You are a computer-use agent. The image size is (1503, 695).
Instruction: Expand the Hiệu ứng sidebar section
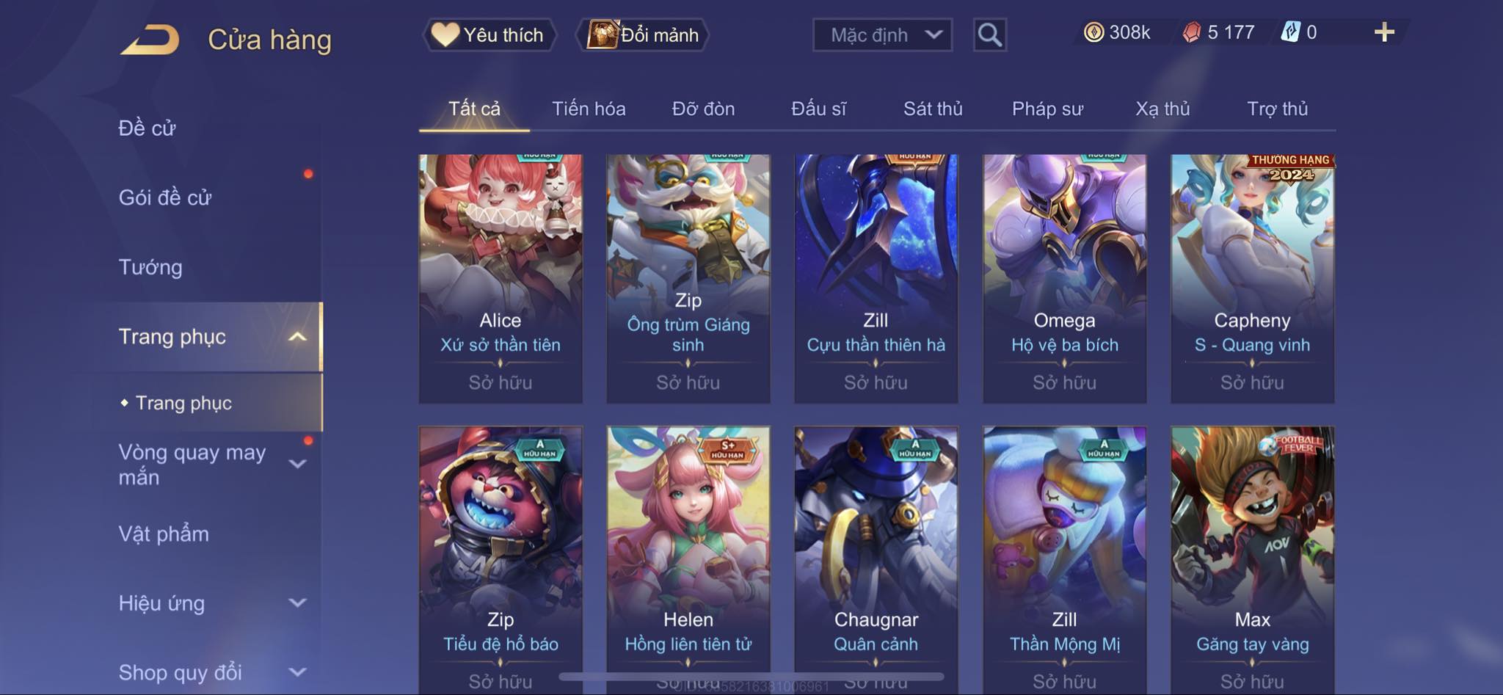pos(297,603)
